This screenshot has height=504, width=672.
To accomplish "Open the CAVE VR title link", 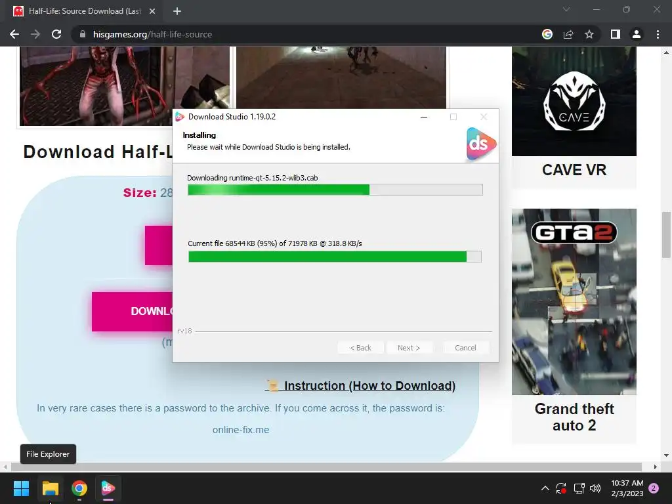I will (574, 170).
